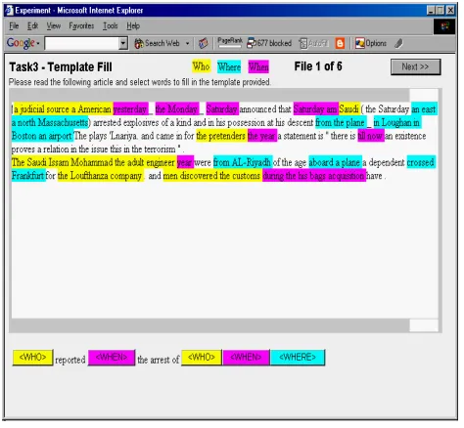Viewport: 464px width, 428px height.
Task: Click the AutoFill toolbar icon
Action: click(313, 43)
